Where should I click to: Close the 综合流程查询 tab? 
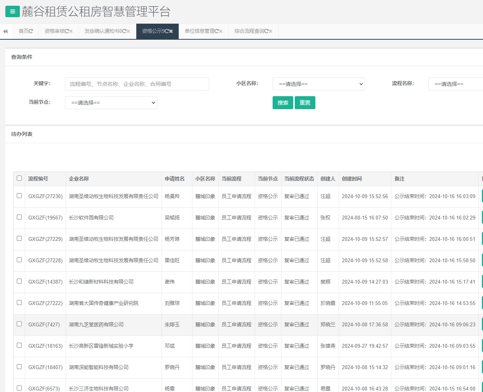click(271, 31)
